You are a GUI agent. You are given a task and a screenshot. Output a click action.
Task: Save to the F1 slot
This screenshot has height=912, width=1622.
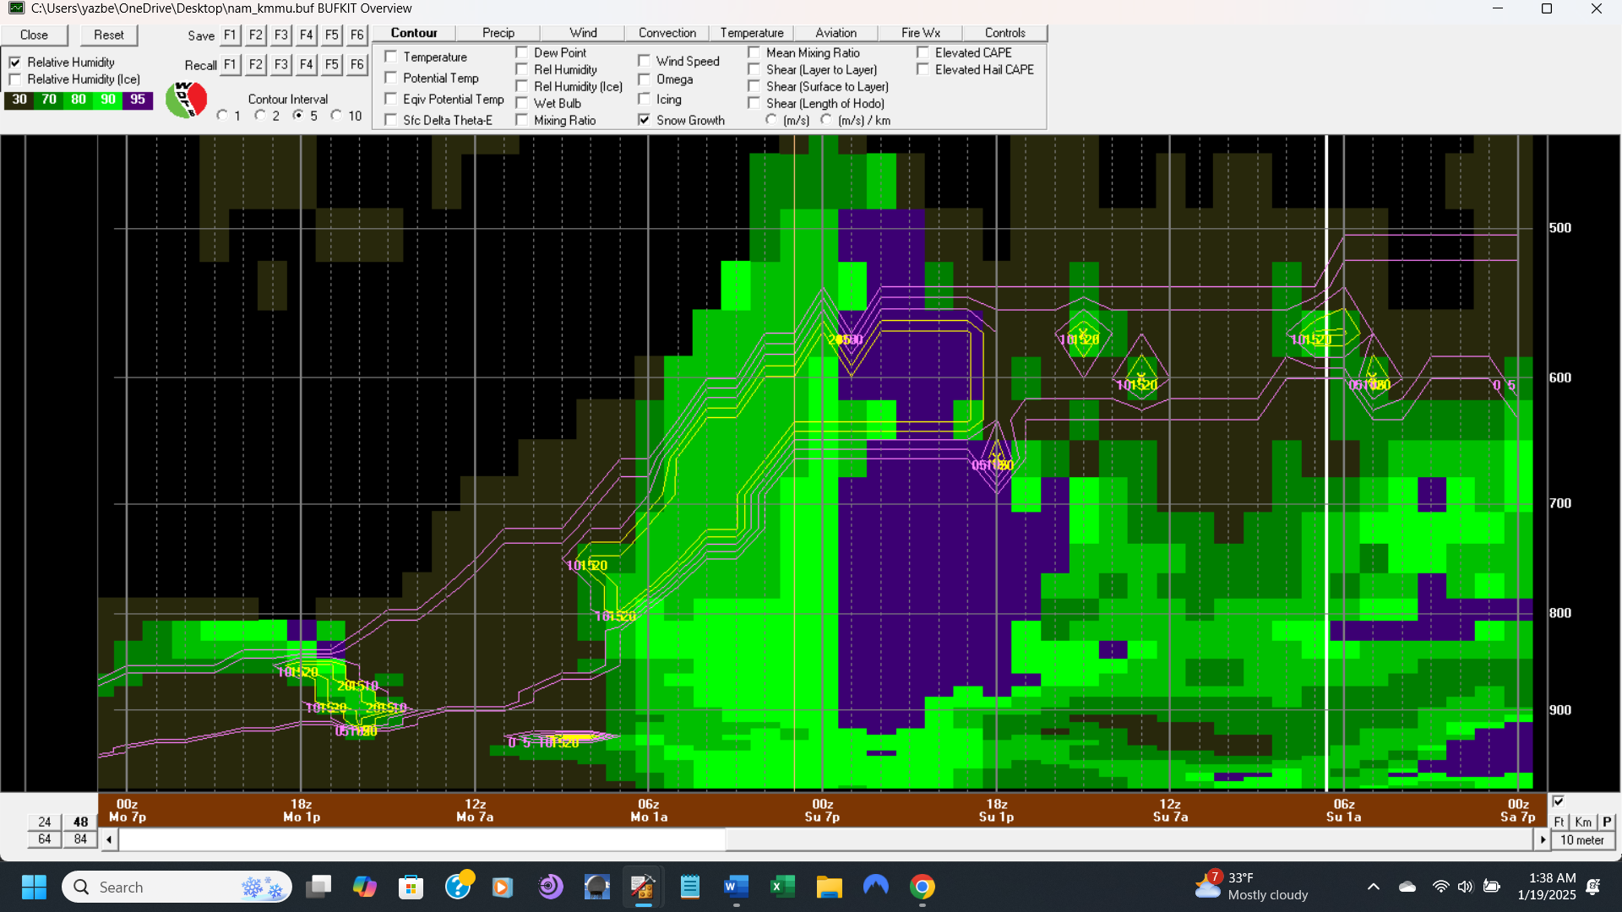pos(230,35)
